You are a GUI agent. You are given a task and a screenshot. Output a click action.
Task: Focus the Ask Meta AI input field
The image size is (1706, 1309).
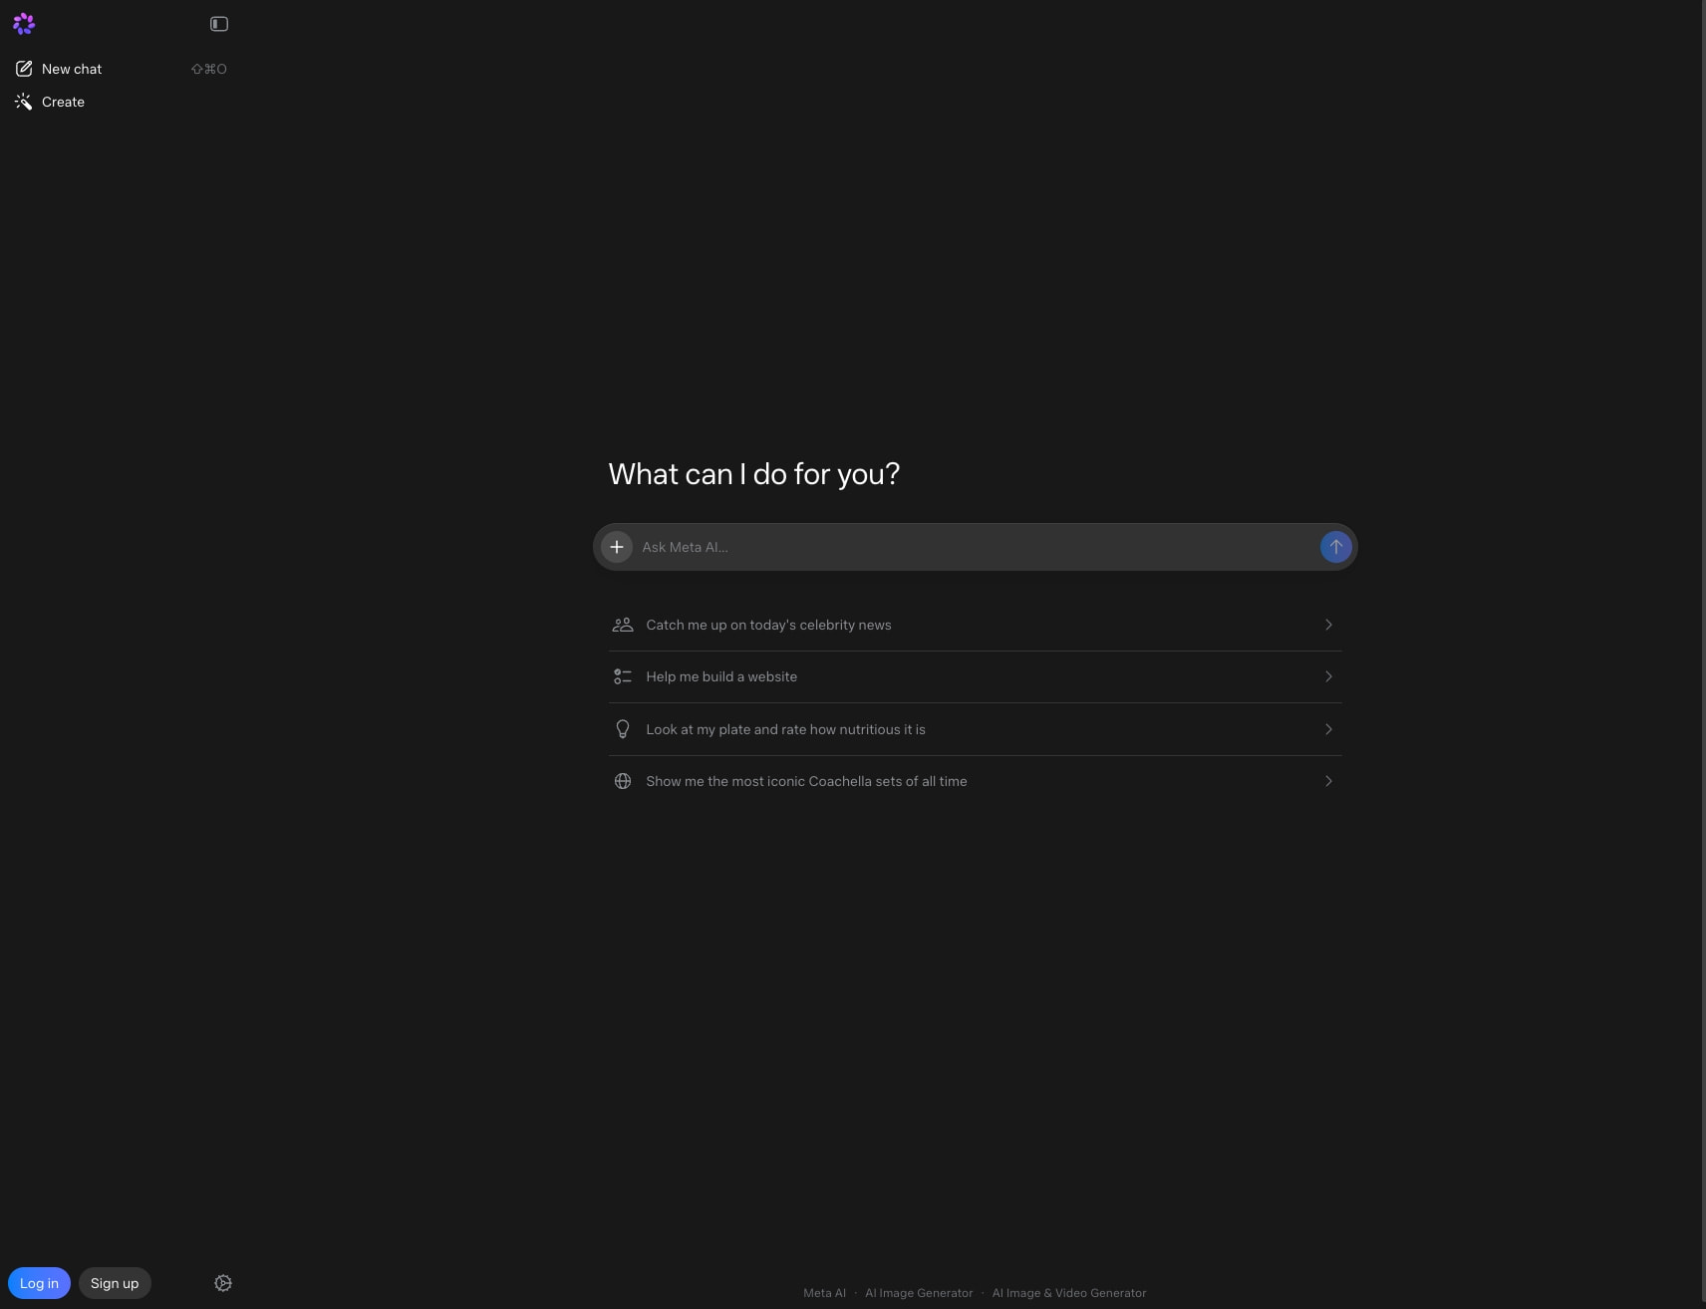[x=976, y=547]
